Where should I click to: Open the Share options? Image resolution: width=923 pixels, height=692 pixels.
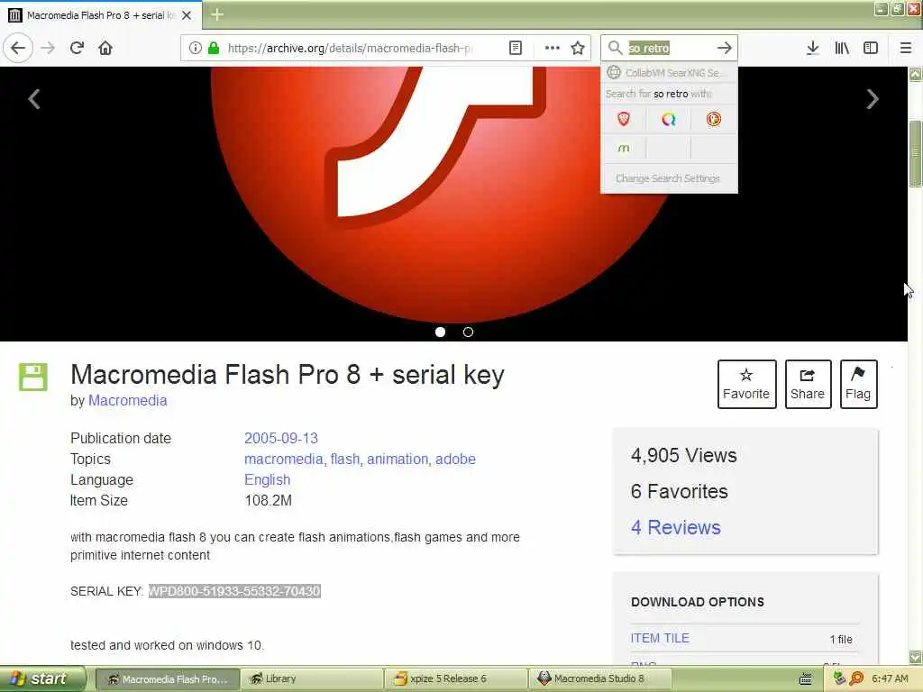tap(808, 384)
